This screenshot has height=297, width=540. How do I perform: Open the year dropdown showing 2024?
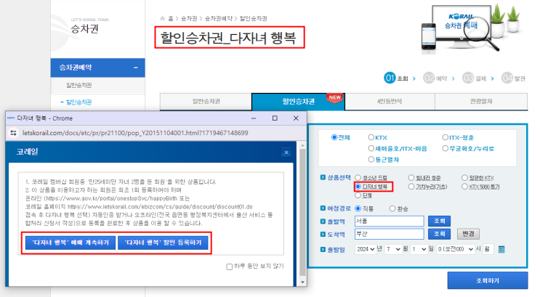coord(366,249)
